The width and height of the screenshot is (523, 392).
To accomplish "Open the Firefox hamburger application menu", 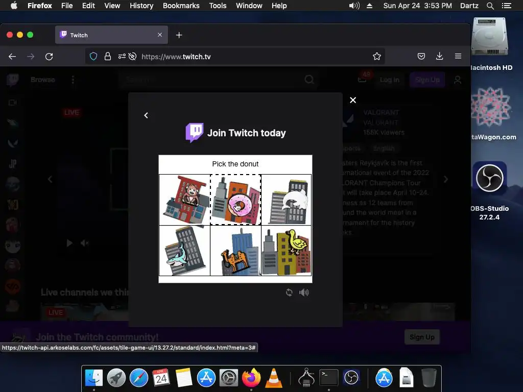I will (458, 56).
